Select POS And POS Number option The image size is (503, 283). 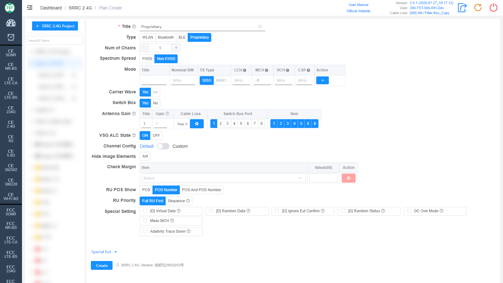coord(202,190)
